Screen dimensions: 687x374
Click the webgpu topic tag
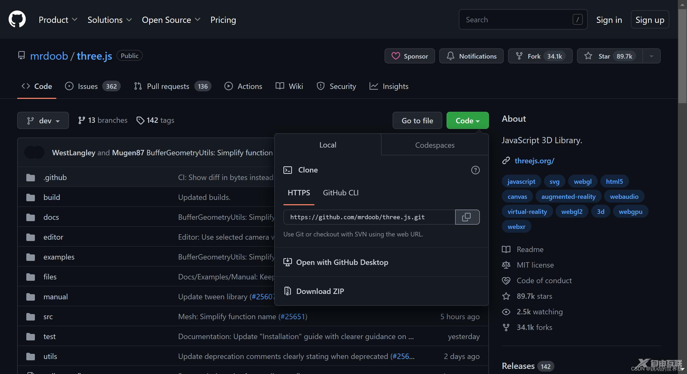pos(630,211)
